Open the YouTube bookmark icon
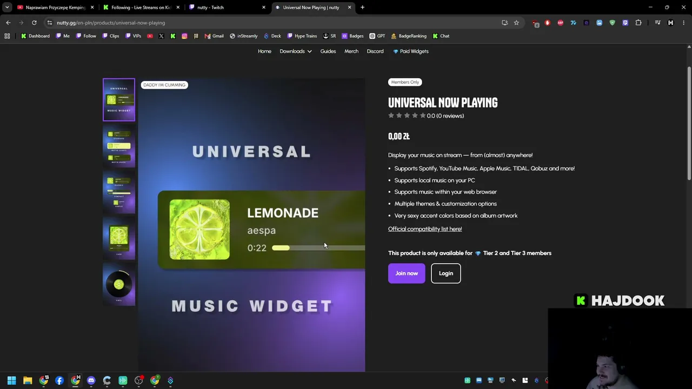 (x=150, y=36)
